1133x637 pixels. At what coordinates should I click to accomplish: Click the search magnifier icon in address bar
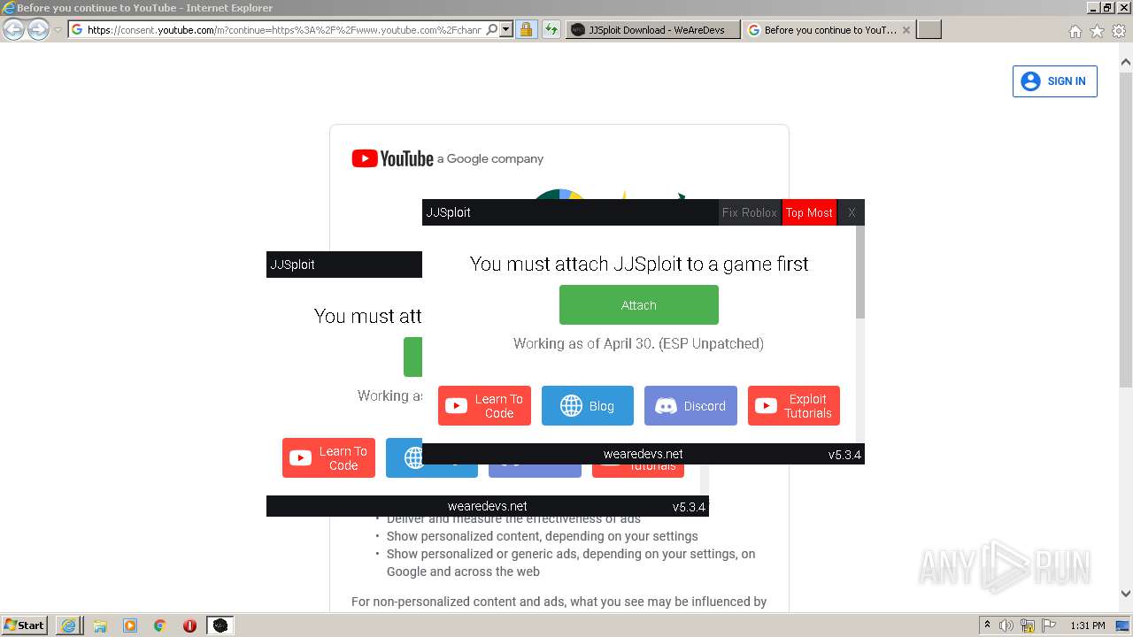tap(492, 30)
